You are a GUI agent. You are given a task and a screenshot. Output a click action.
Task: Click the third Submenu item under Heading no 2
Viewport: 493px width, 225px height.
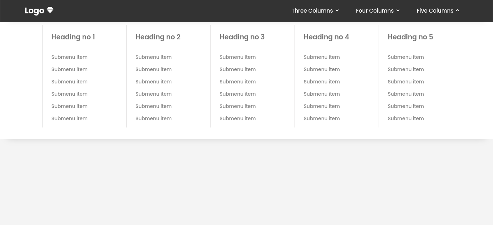coord(153,82)
